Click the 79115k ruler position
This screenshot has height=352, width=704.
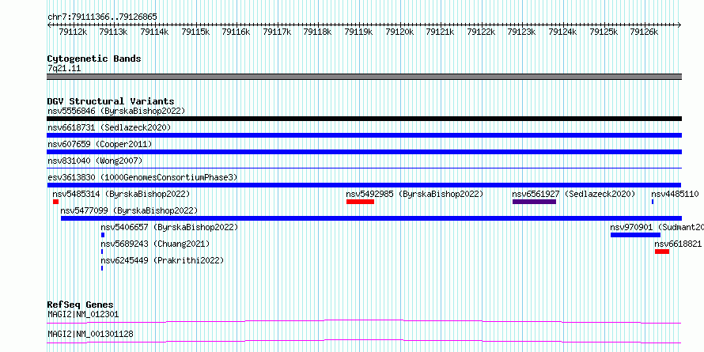tap(195, 32)
